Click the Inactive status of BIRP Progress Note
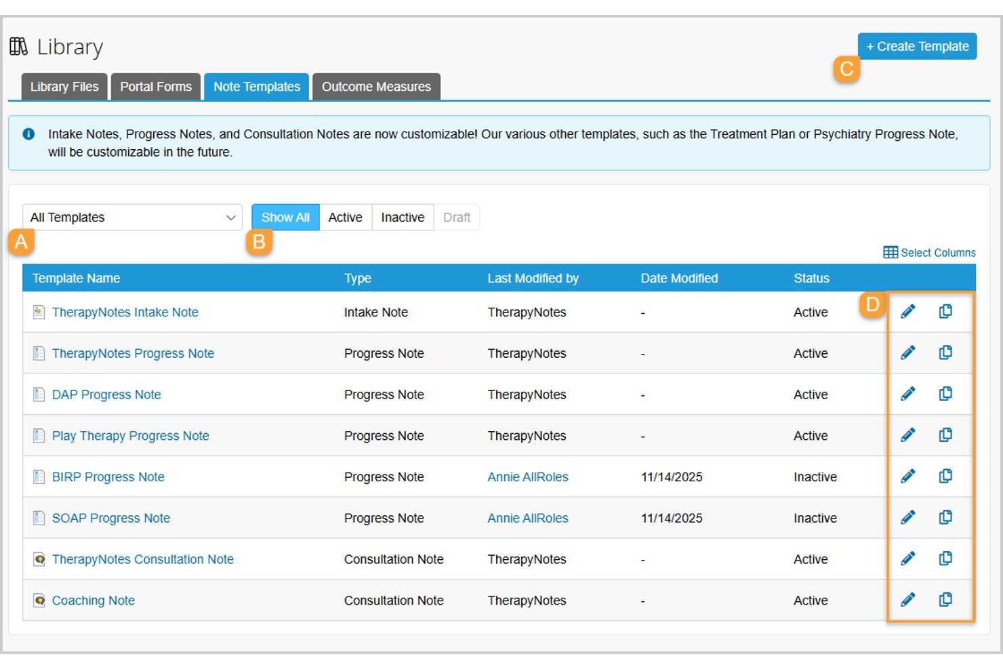1003x669 pixels. tap(815, 477)
